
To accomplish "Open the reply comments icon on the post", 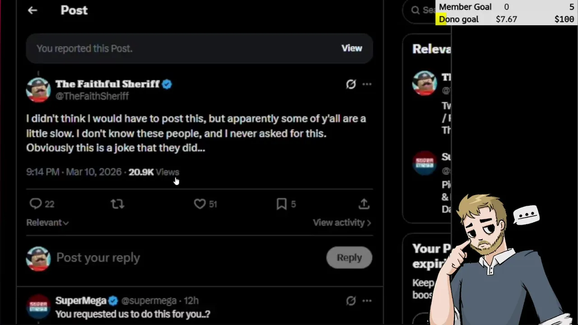I will 36,204.
